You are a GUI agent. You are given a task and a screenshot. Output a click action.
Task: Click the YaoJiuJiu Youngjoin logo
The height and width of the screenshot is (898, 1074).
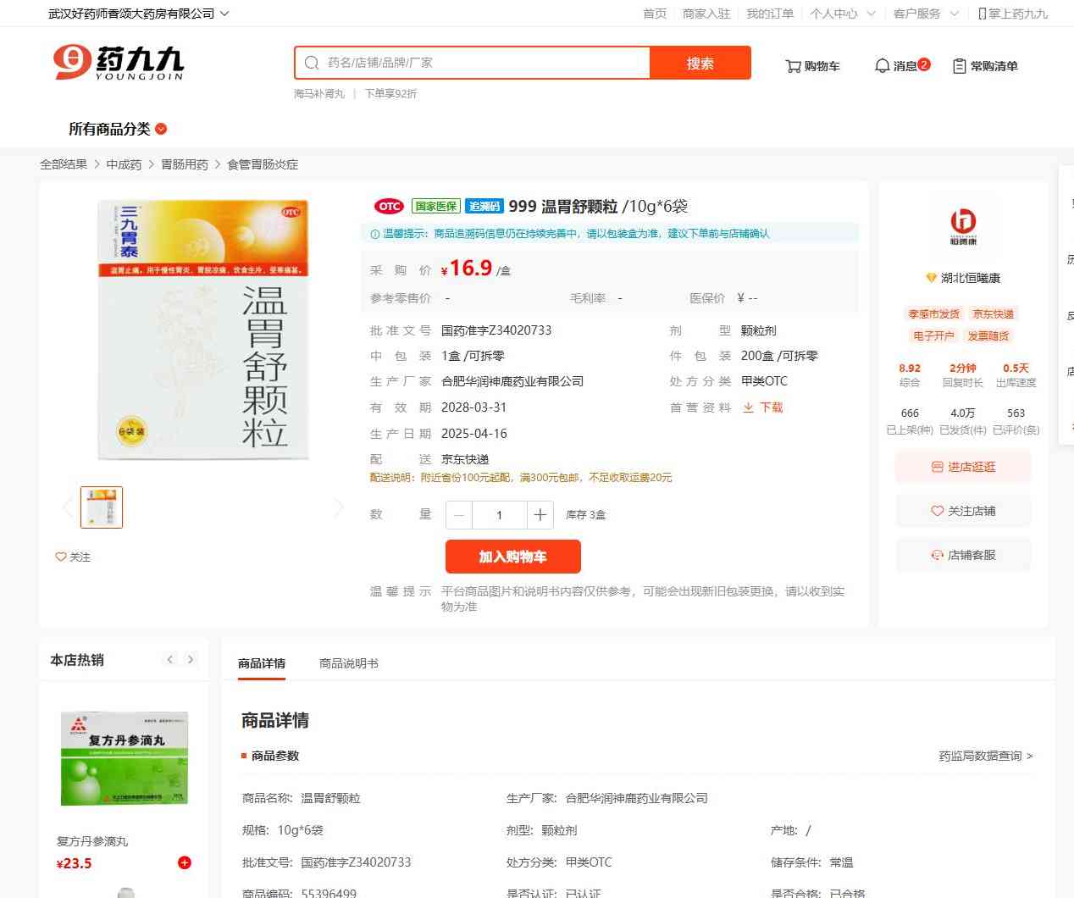pyautogui.click(x=119, y=63)
